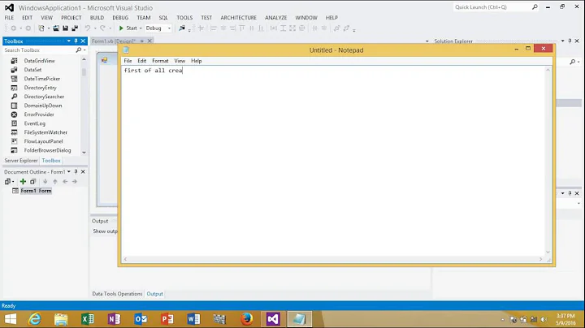585x328 pixels.
Task: Switch to the Server Explorer tab
Action: click(21, 161)
